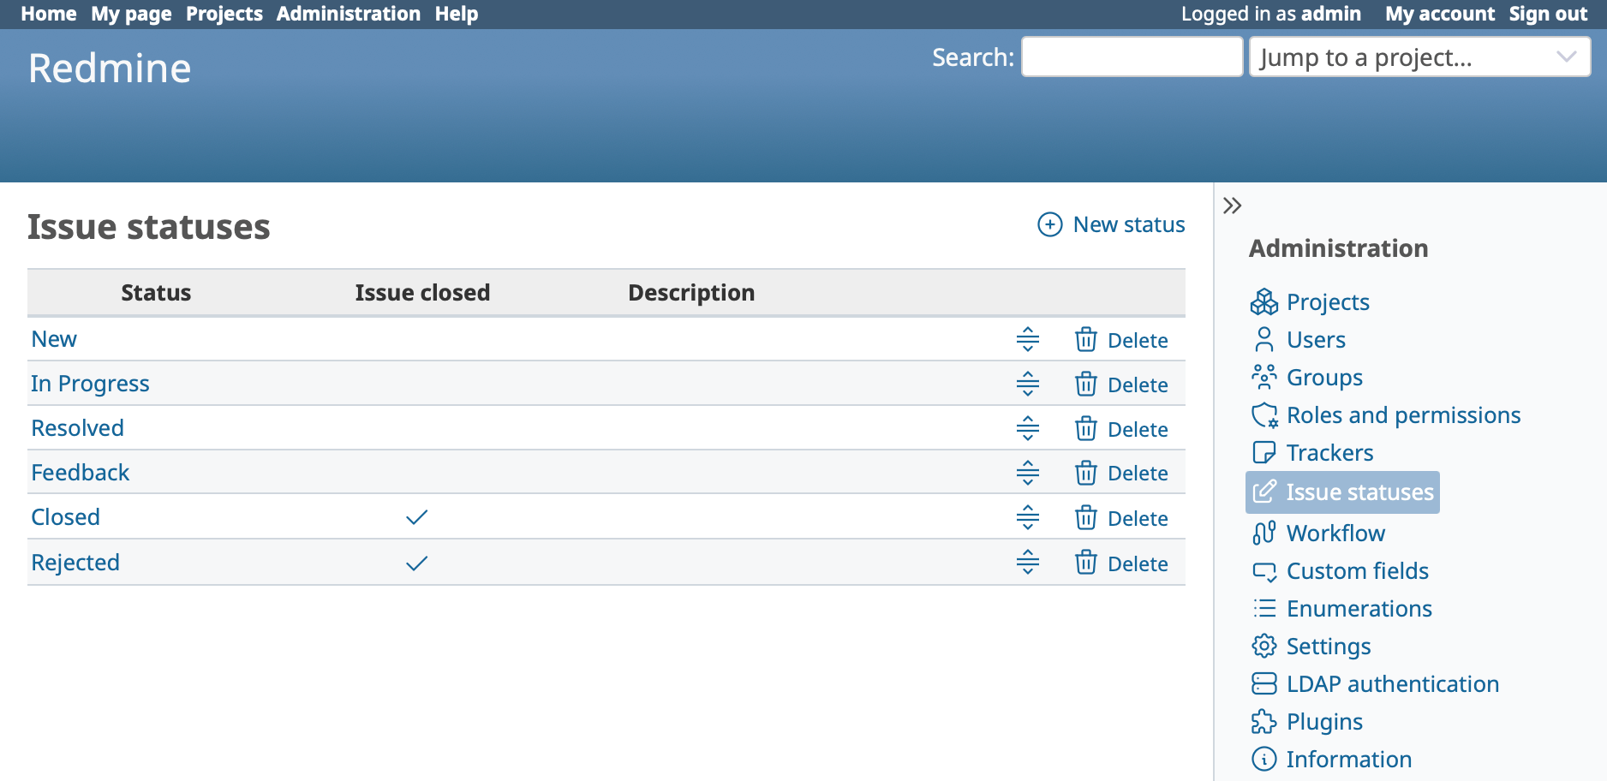Click the trash icon in the New row
This screenshot has height=781, width=1607.
pos(1085,340)
